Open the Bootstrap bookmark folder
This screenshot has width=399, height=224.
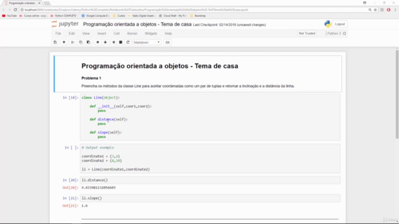click(198, 16)
